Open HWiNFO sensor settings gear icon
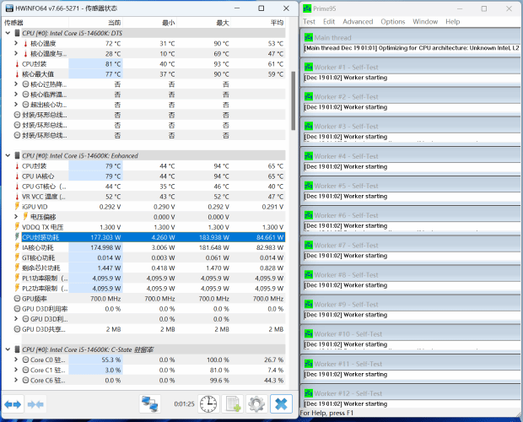This screenshot has width=523, height=422. pos(256,404)
